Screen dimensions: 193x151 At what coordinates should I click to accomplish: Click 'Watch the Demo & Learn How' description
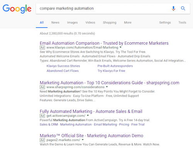(100, 144)
